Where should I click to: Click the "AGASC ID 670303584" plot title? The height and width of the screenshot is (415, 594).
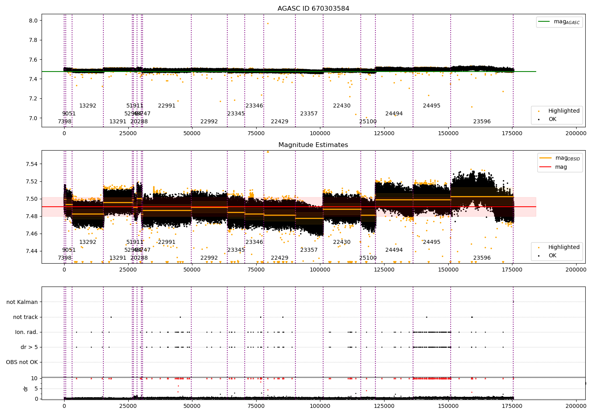click(313, 9)
